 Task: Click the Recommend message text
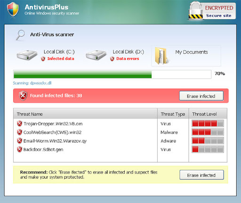pyautogui.click(x=88, y=174)
